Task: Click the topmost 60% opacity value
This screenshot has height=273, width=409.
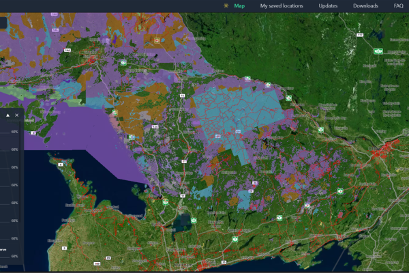Action: pyautogui.click(x=14, y=132)
